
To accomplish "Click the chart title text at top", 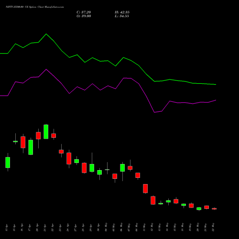I will click(x=35, y=7).
